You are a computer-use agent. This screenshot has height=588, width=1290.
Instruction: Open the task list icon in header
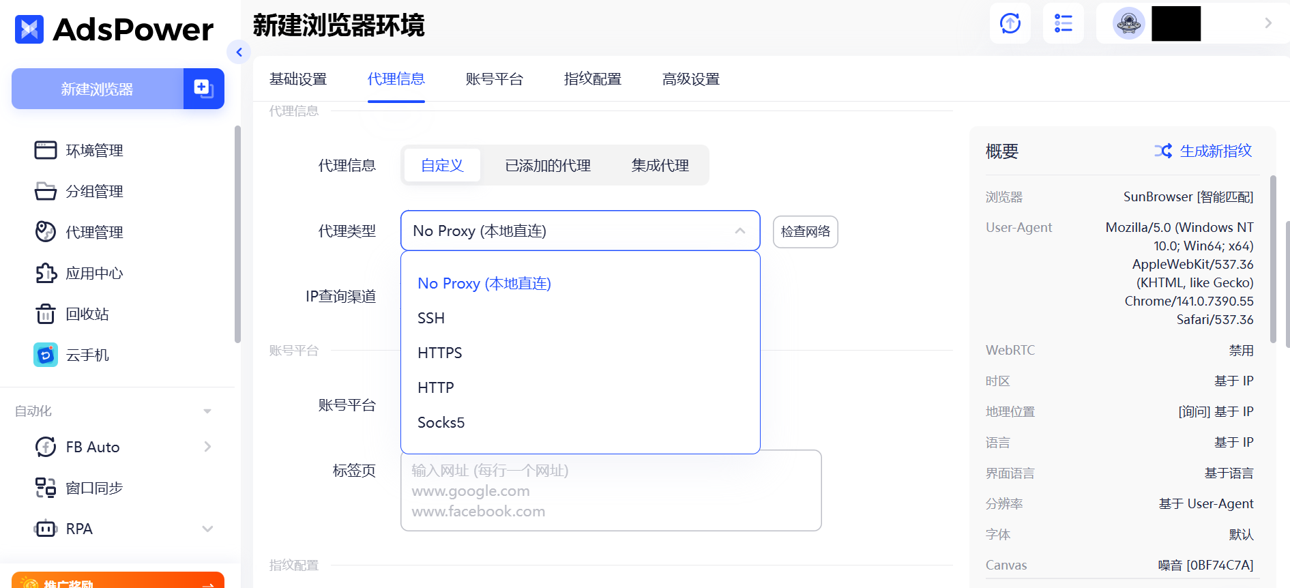click(x=1064, y=23)
